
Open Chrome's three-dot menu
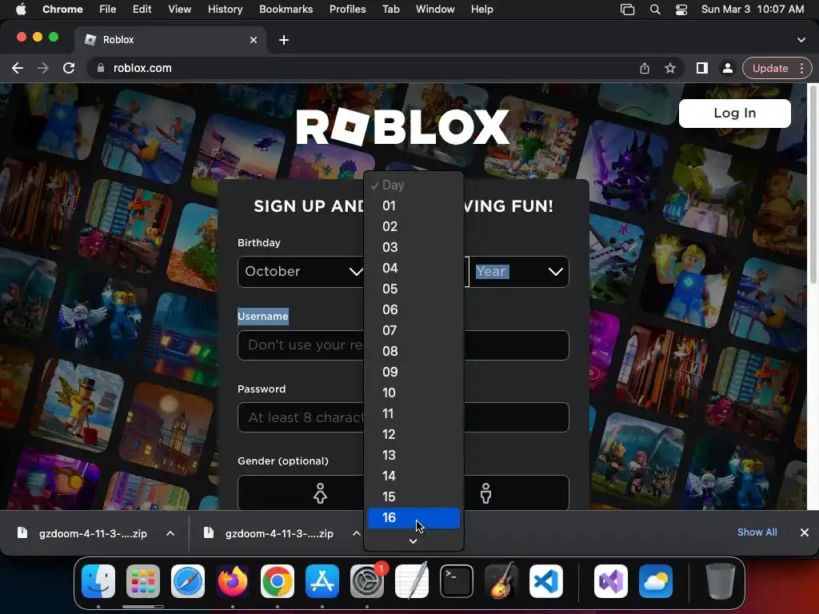[801, 68]
